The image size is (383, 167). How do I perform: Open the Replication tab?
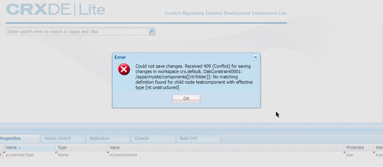click(108, 138)
